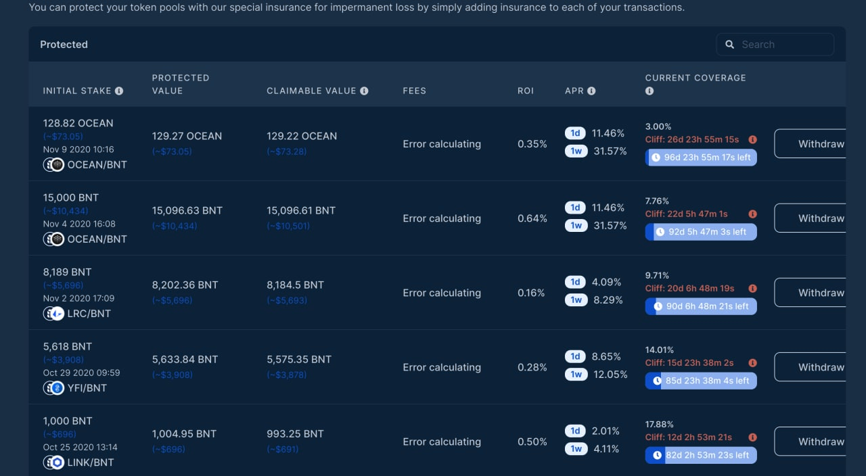Image resolution: width=866 pixels, height=476 pixels.
Task: Click the search magnifier icon
Action: tap(729, 44)
